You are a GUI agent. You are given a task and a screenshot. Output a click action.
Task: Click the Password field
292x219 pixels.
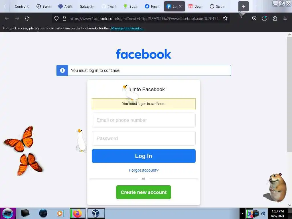pos(144,138)
